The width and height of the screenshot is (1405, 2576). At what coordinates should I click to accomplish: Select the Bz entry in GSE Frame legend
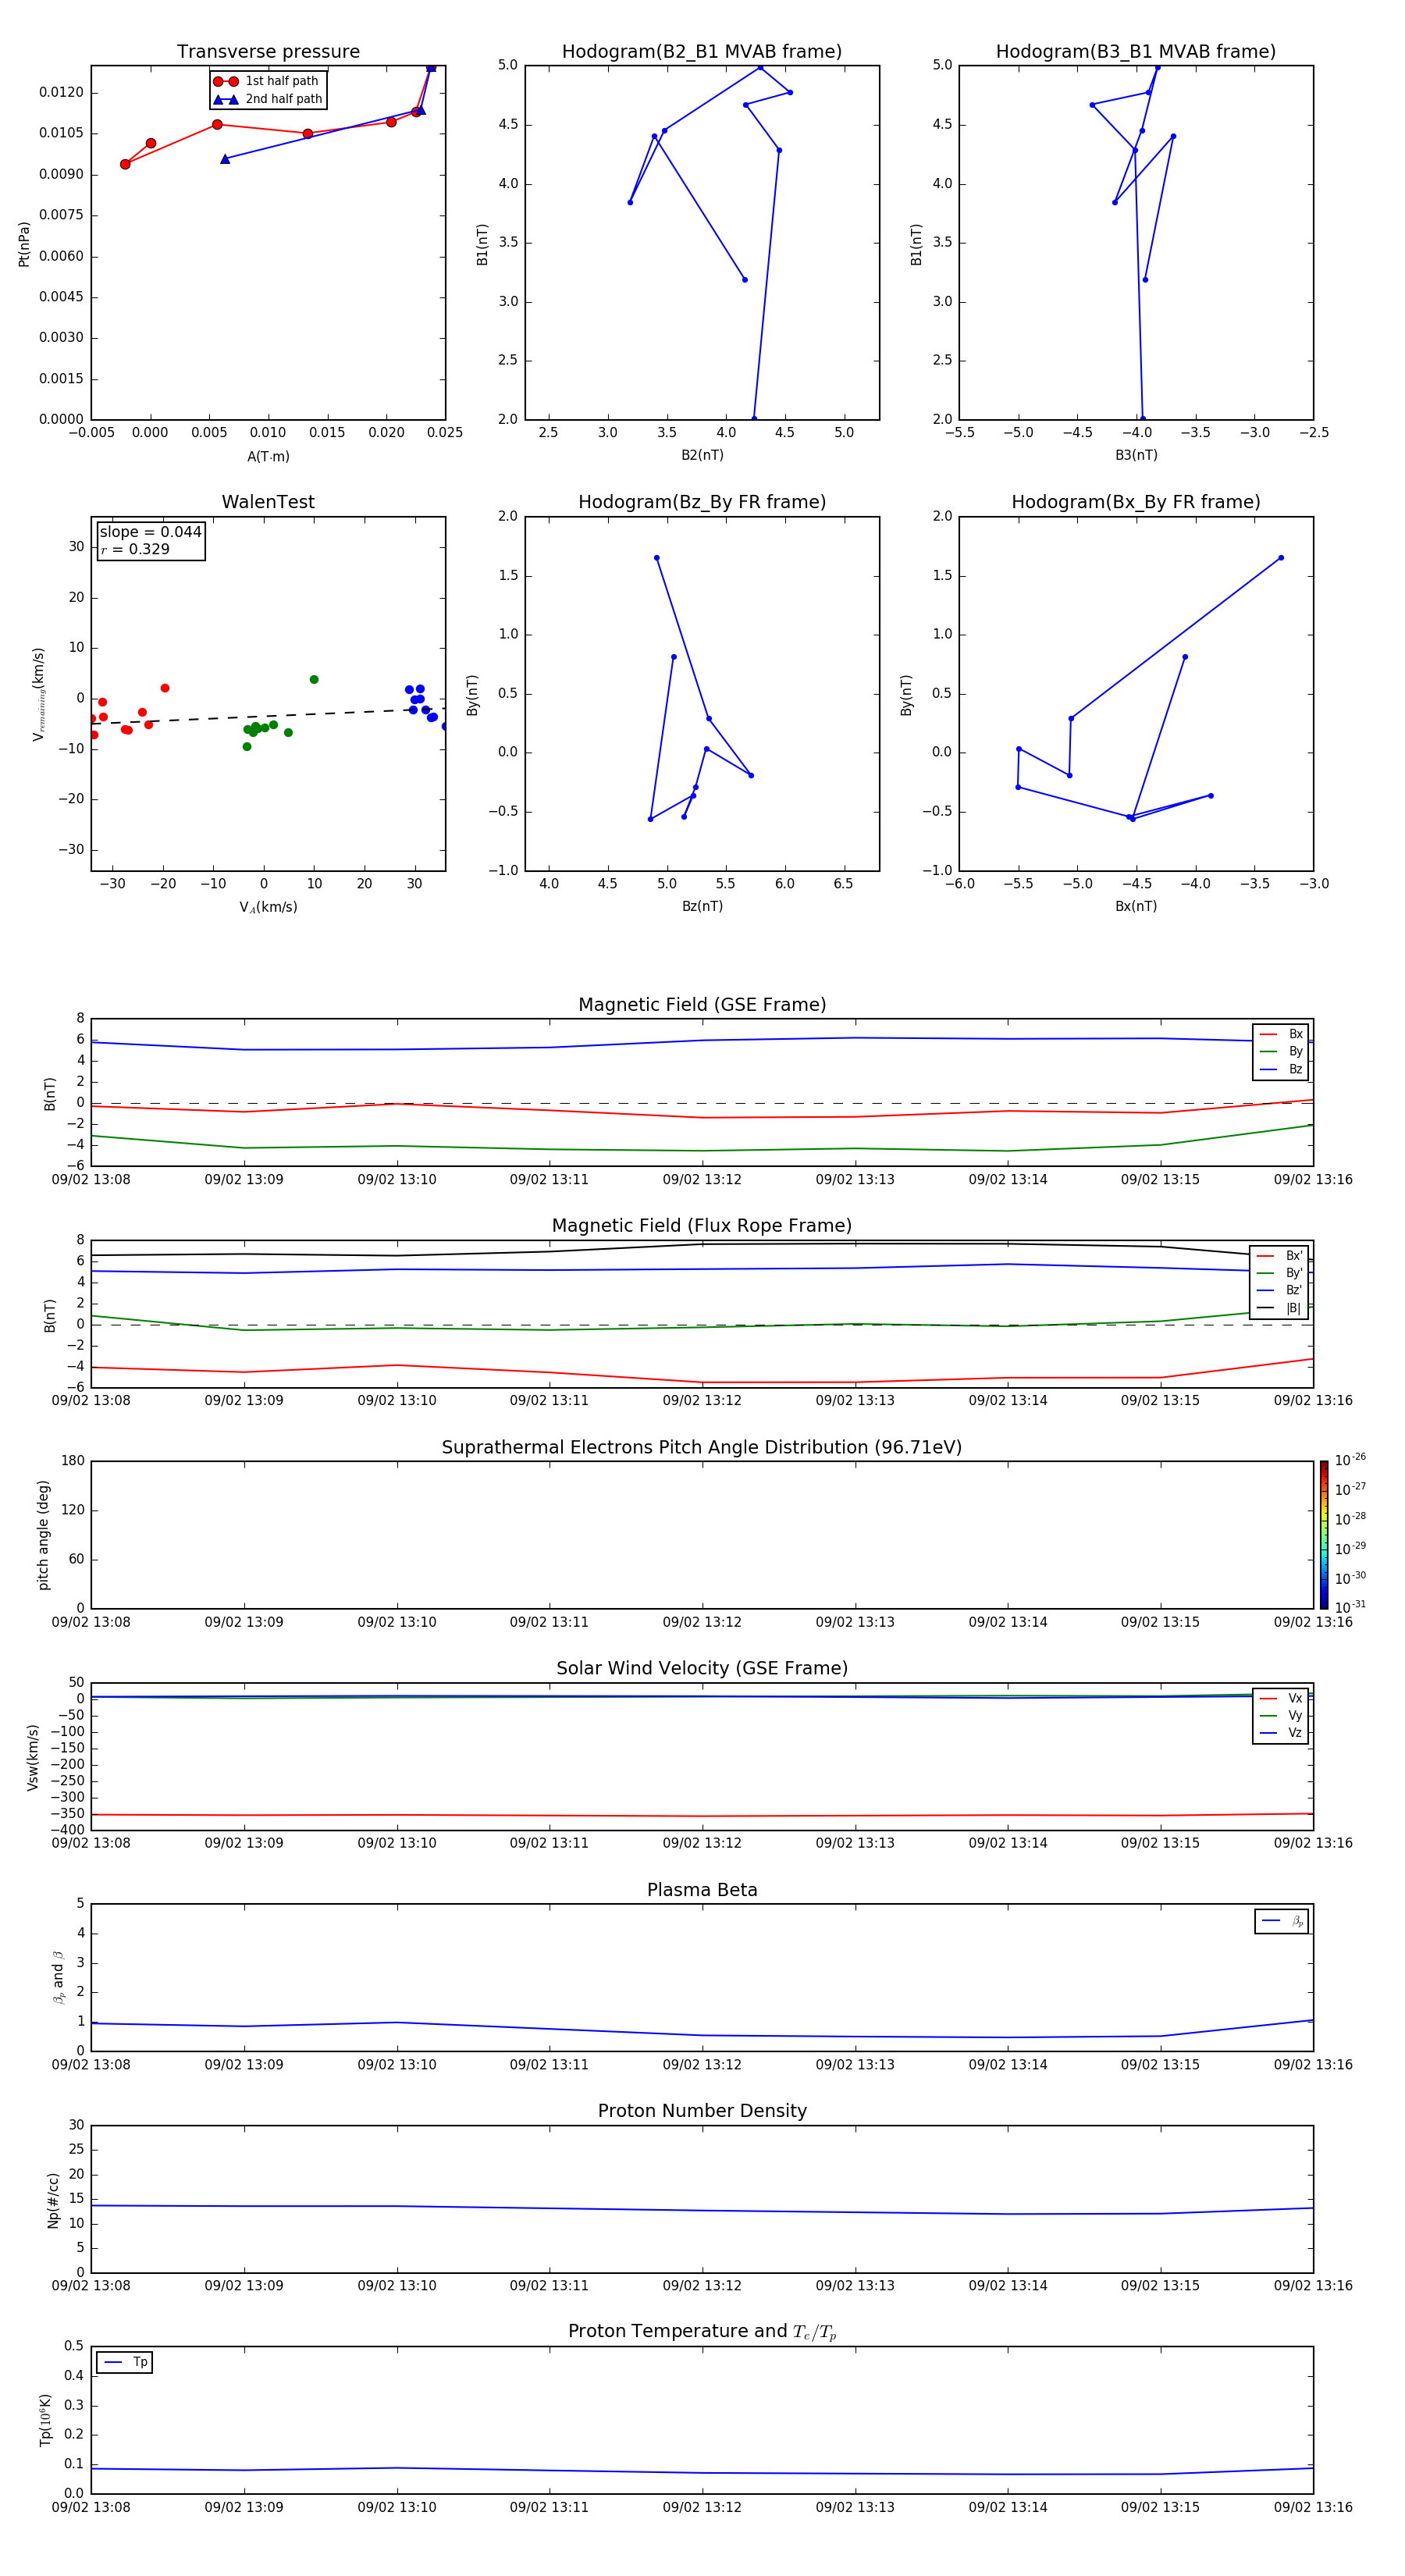click(x=1281, y=1069)
